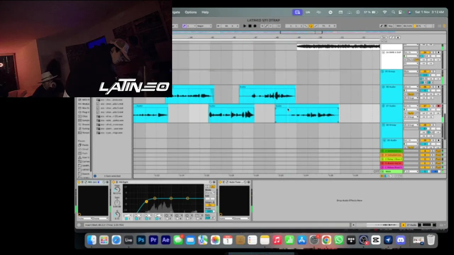Arm the arrangement Record button

click(x=255, y=26)
